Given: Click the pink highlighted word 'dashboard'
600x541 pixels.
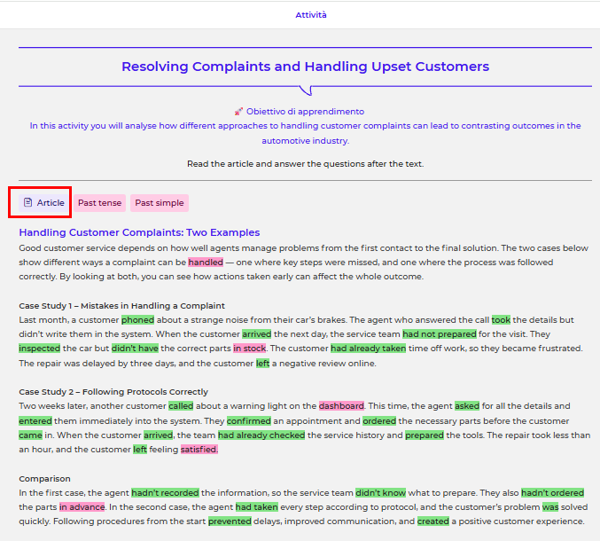Looking at the screenshot, I should [x=341, y=406].
